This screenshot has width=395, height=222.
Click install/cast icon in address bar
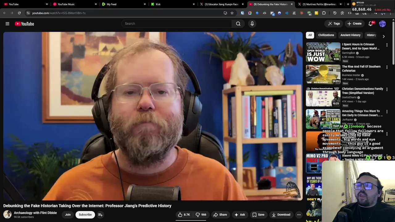tap(225, 13)
